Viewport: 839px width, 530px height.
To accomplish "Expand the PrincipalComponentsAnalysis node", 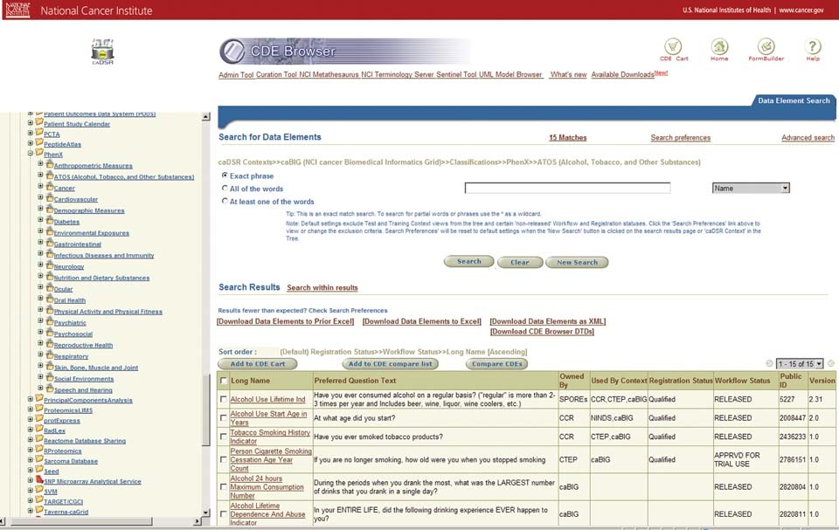I will (x=31, y=399).
